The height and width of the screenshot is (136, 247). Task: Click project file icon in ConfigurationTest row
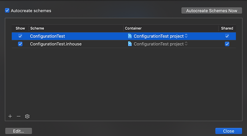tap(130, 36)
